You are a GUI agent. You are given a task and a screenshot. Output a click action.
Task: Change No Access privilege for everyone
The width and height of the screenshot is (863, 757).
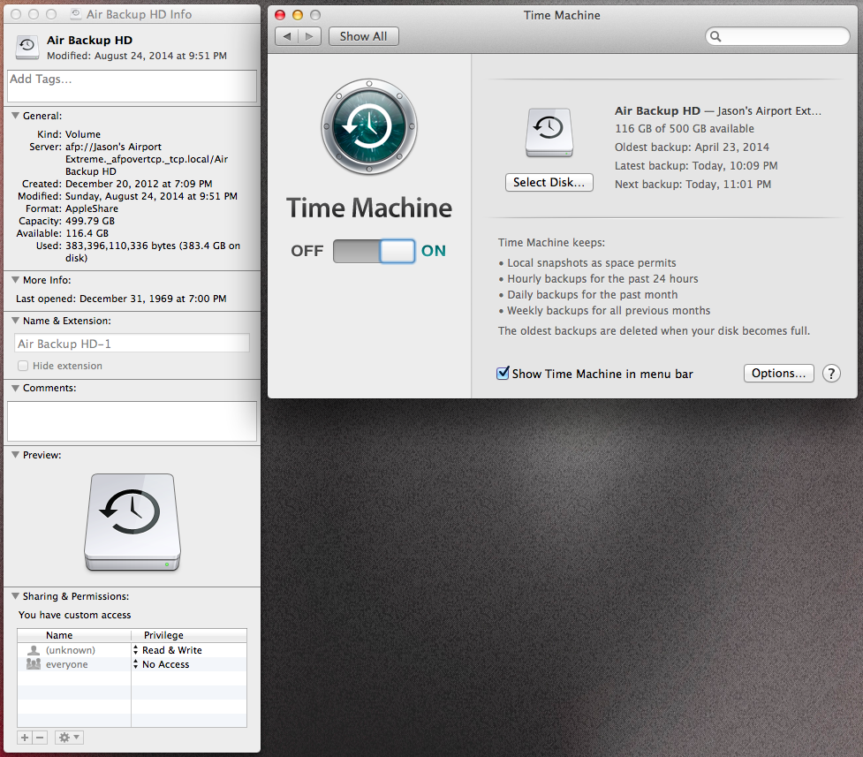point(162,664)
